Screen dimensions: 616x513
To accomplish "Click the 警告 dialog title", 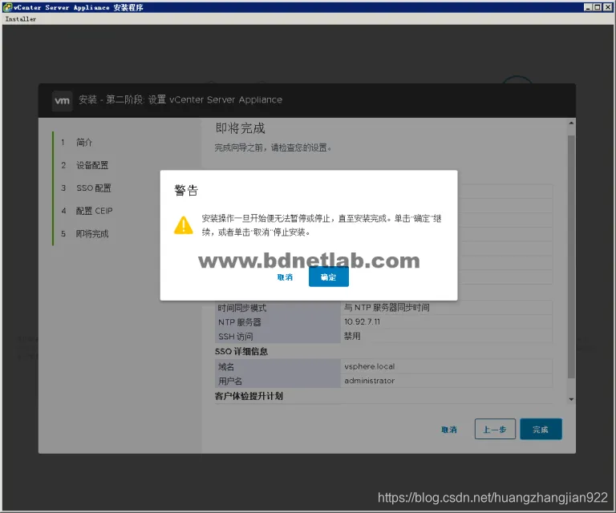I will tap(186, 190).
